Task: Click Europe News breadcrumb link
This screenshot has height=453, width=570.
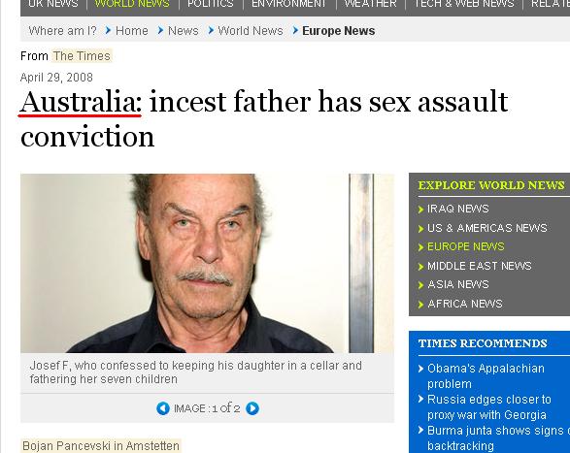Action: [x=339, y=31]
